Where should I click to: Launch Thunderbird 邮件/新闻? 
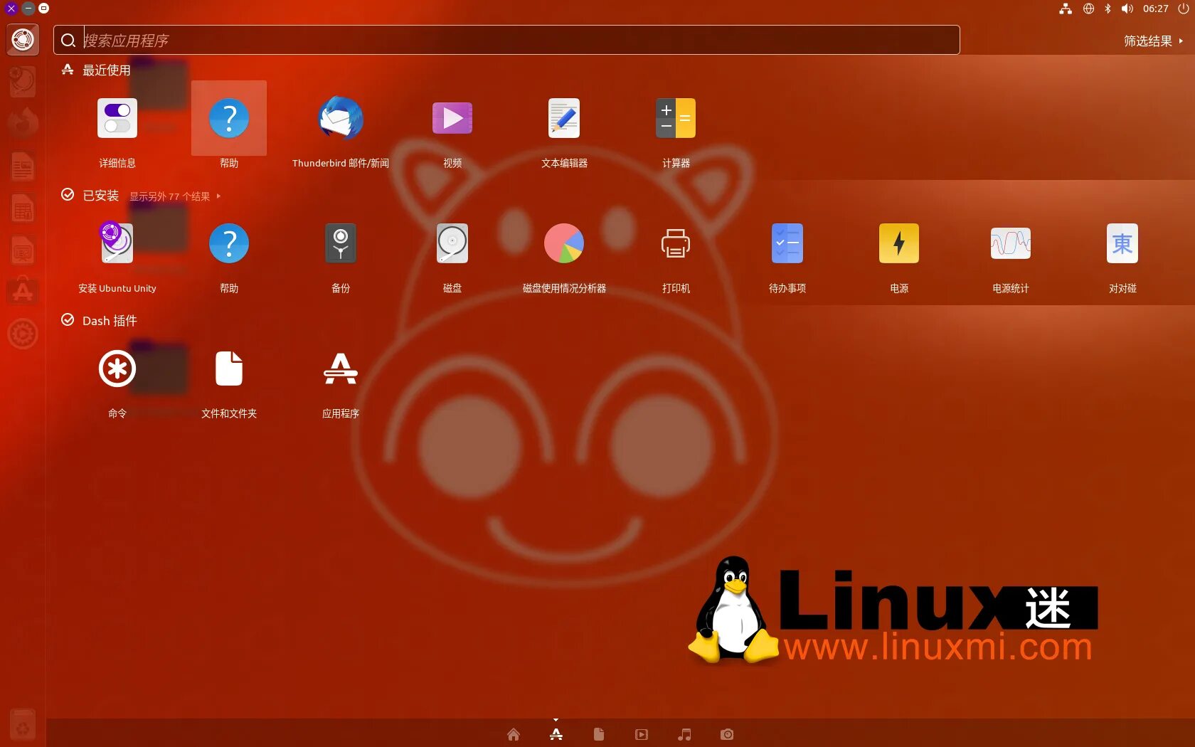click(341, 119)
